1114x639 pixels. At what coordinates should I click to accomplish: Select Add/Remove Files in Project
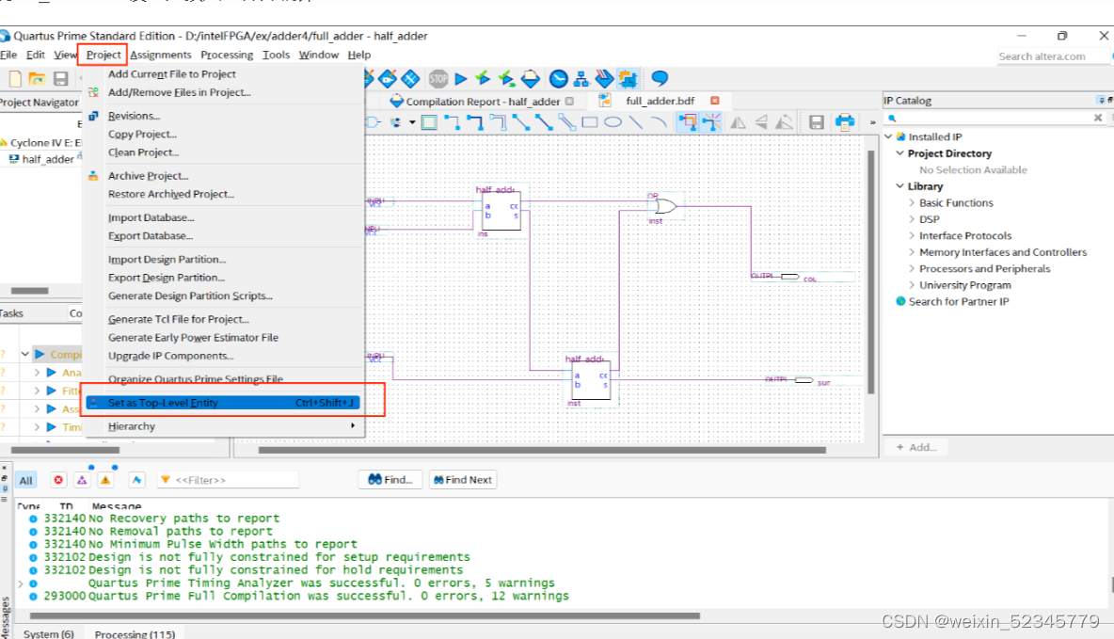click(223, 92)
